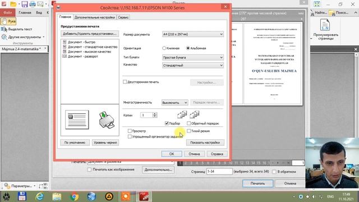Click the ENG language indicator in the tray
359x202 pixels.
(x=330, y=197)
